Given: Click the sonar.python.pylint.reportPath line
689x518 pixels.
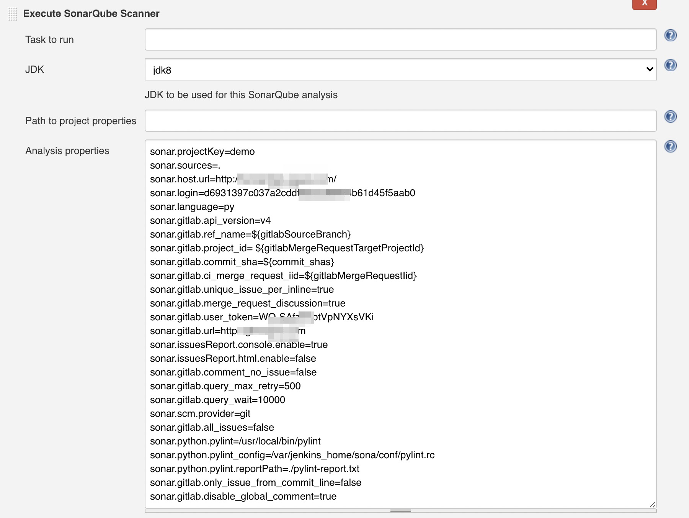Looking at the screenshot, I should pos(255,469).
